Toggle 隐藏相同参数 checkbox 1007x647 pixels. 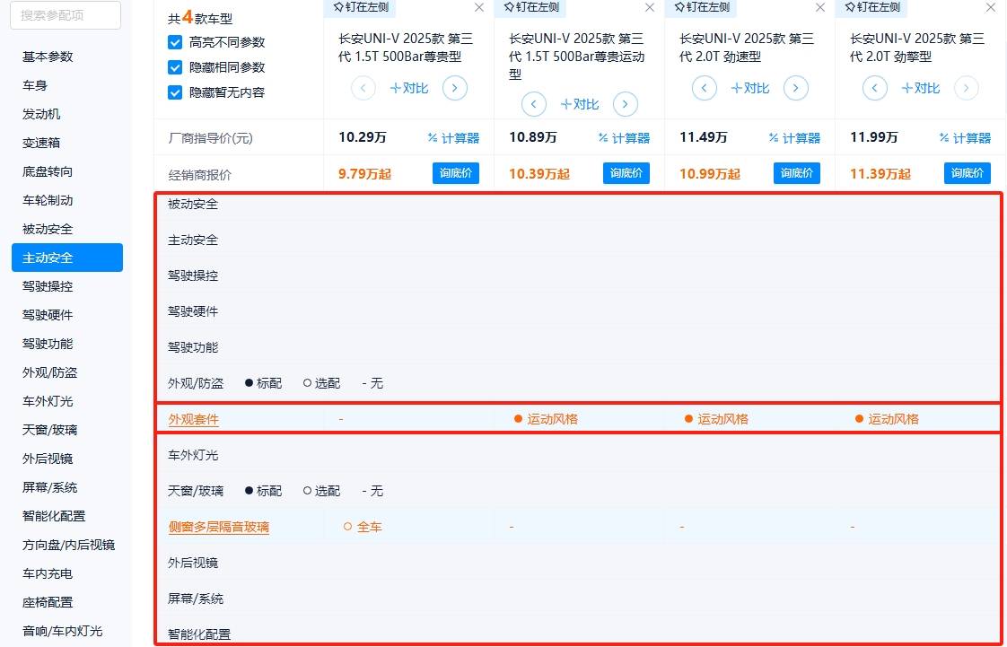click(175, 67)
